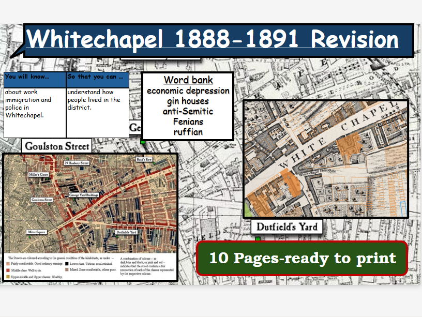Click the green marker near Mitre Square

(28, 236)
